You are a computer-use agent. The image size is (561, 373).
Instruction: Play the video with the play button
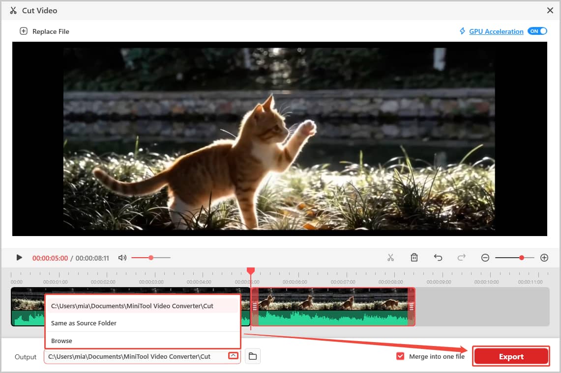(x=19, y=258)
